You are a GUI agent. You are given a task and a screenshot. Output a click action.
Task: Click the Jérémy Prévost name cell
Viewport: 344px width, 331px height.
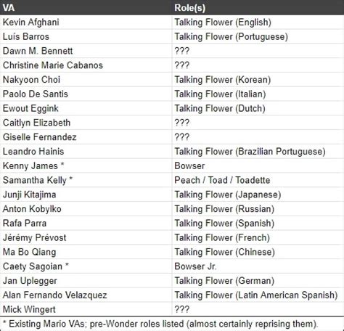[86, 237]
